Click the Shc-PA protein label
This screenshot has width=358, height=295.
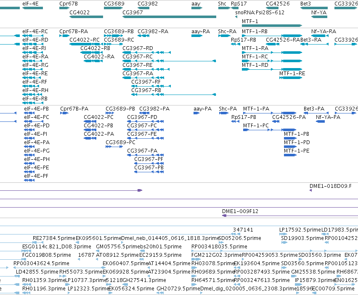[228, 108]
